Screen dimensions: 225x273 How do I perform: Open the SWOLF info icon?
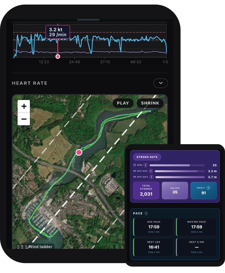point(208,188)
